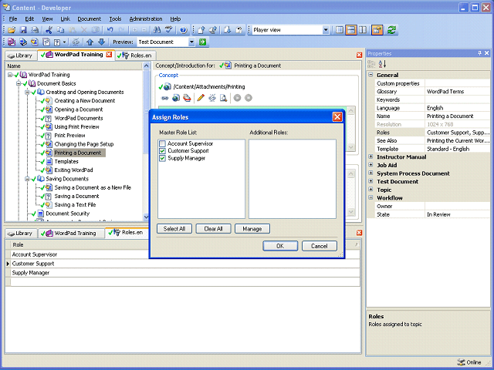
Task: Expand the Instructor Manual properties section
Action: (370, 156)
